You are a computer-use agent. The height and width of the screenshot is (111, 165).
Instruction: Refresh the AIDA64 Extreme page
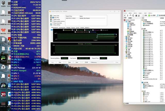133,15
